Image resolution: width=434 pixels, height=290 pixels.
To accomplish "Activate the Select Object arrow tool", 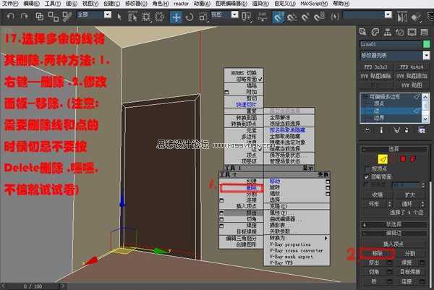I will tap(119, 17).
